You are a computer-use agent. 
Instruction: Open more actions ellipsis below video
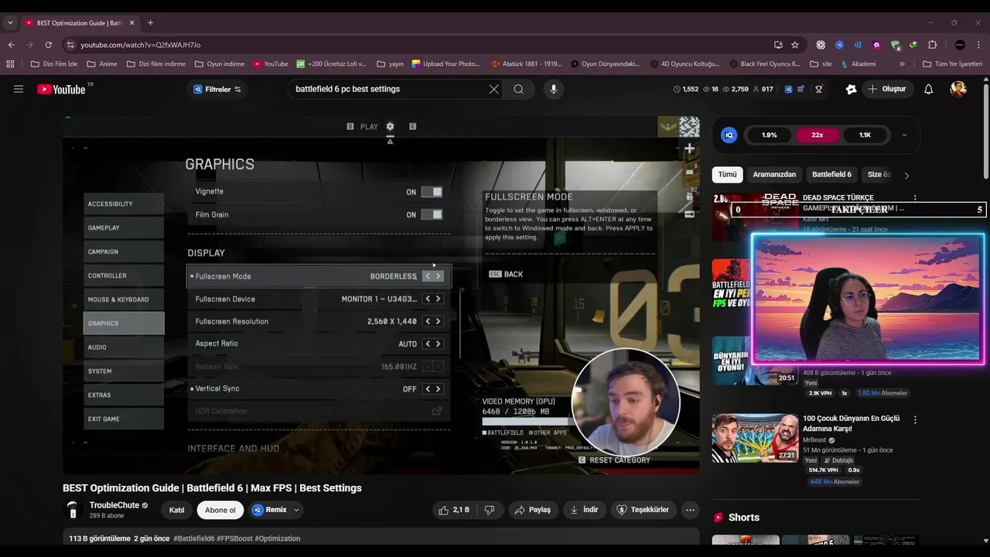coord(690,510)
